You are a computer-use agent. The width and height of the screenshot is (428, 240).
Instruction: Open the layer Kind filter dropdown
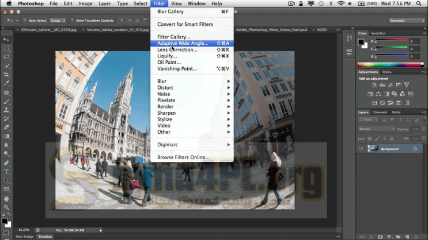(368, 119)
